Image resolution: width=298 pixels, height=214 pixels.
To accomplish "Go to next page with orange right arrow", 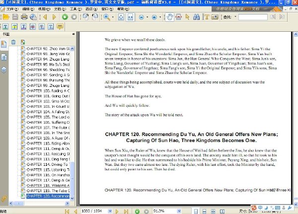I will tap(54, 17).
